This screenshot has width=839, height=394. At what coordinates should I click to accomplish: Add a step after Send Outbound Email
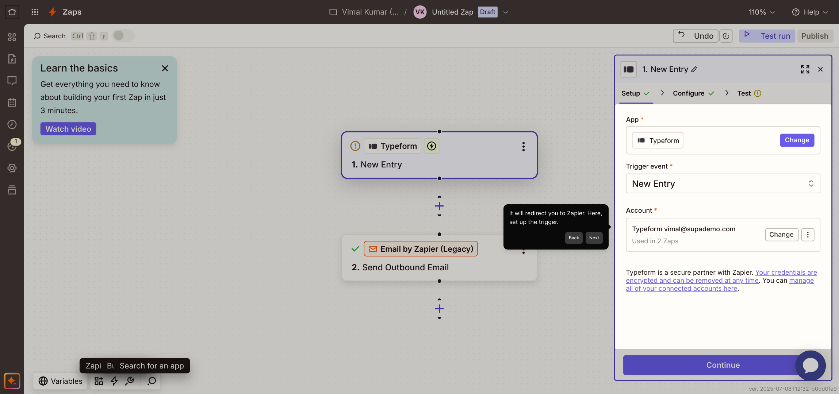[439, 309]
